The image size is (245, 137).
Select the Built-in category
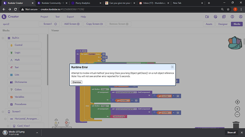coord(22,38)
